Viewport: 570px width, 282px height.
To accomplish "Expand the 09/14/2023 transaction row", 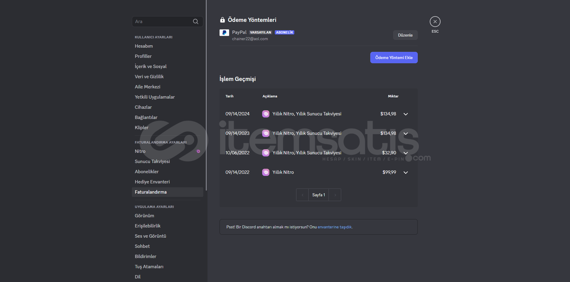I will (x=406, y=134).
